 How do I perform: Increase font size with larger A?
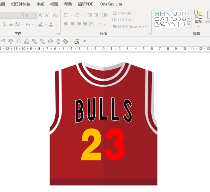41,15
